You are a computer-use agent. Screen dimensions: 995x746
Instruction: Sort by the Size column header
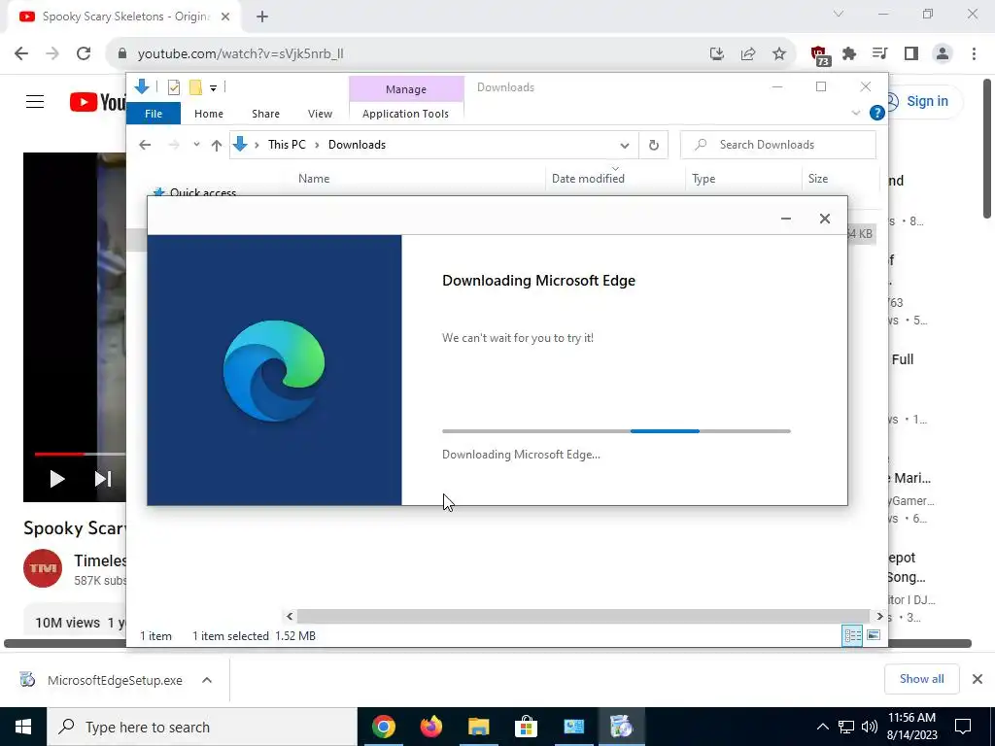click(x=818, y=179)
